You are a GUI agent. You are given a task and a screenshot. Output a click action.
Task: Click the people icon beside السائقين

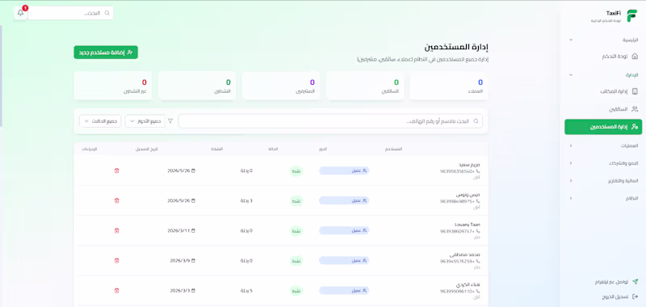(635, 109)
